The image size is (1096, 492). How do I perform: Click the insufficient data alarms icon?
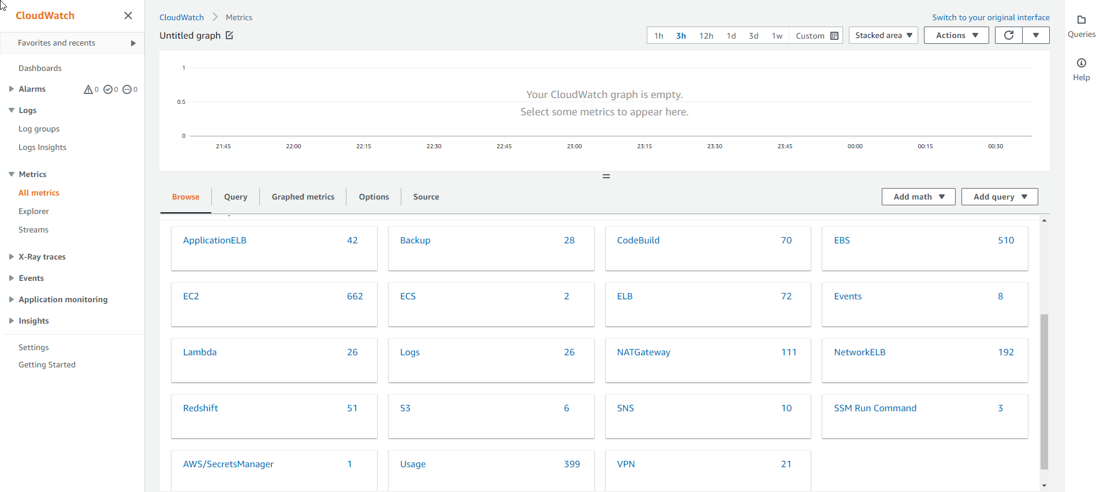tap(127, 89)
